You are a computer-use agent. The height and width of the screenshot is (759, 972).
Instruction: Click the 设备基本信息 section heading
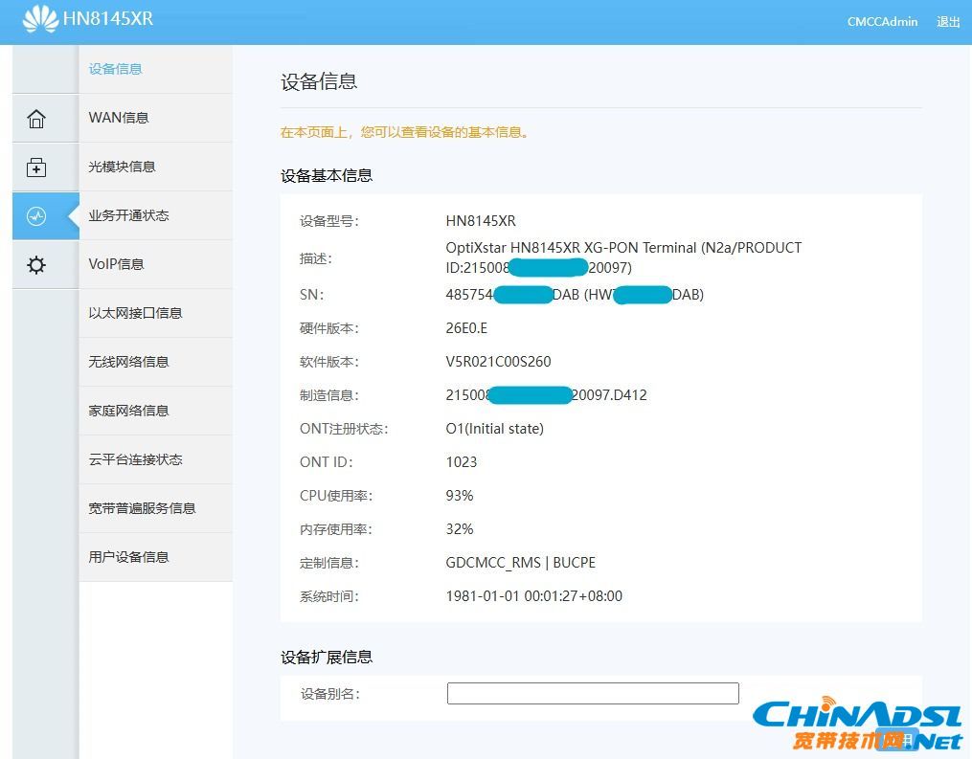tap(327, 176)
